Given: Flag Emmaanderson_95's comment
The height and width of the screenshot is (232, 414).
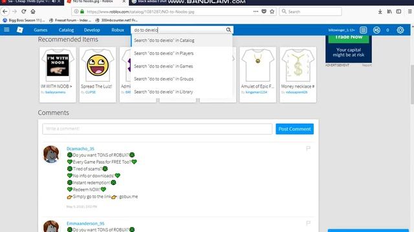Looking at the screenshot, I should pos(308,224).
